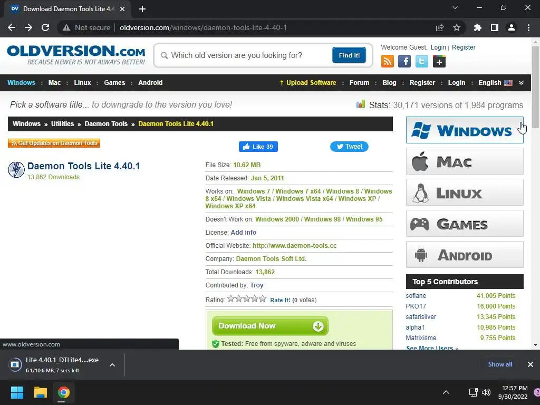
Task: Open the volume control in tray
Action: 486,392
